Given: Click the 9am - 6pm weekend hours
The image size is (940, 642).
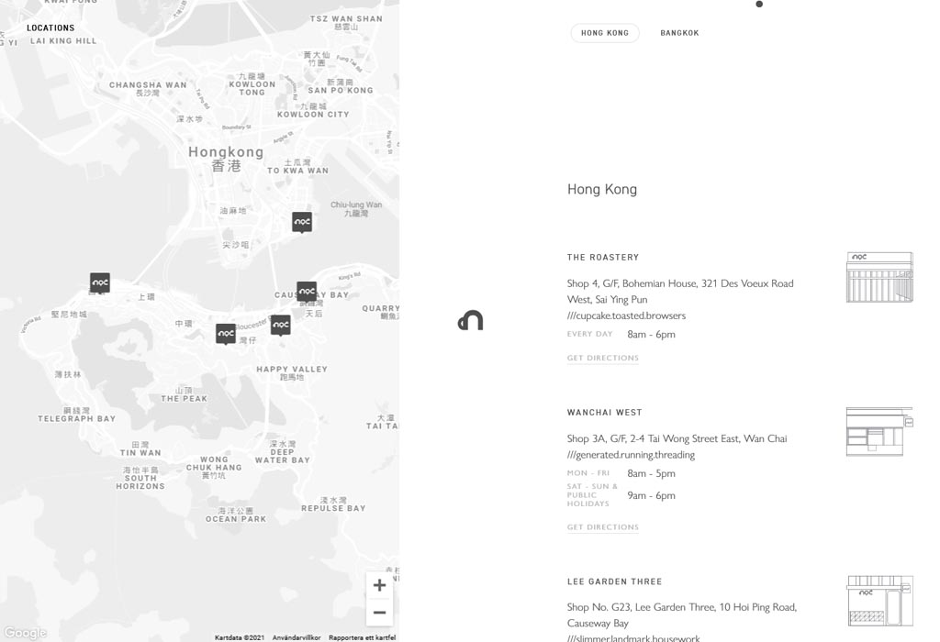Looking at the screenshot, I should [651, 495].
